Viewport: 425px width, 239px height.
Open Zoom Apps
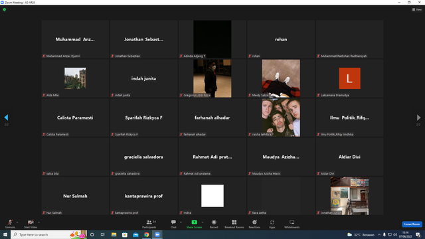click(x=272, y=224)
